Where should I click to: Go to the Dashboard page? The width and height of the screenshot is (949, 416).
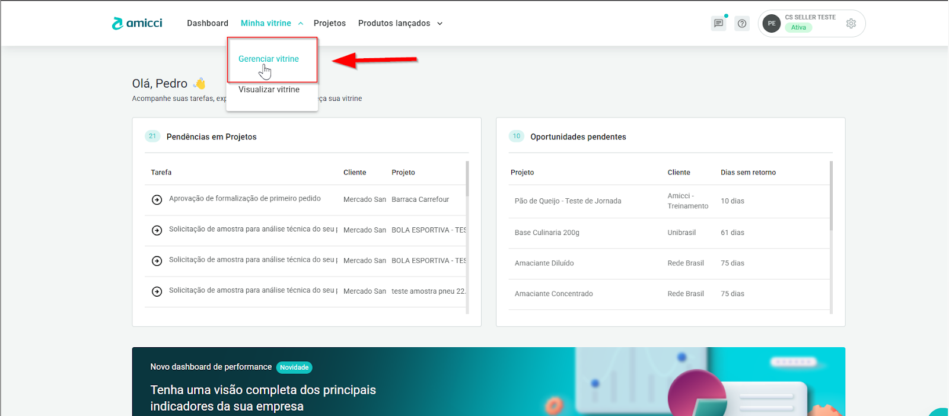[208, 23]
